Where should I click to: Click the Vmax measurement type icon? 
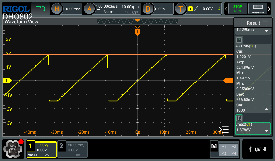[239, 118]
